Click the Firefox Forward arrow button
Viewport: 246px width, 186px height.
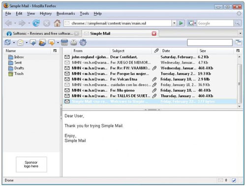point(22,23)
